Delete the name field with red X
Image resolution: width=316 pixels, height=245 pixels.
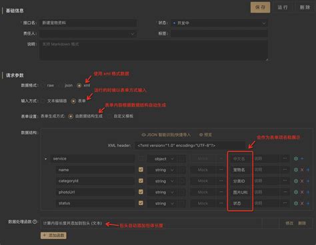(302, 170)
